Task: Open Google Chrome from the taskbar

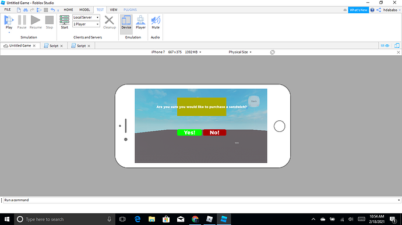Action: coord(195,219)
